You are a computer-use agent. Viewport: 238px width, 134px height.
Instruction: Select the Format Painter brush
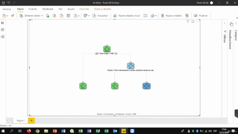coord(12,16)
